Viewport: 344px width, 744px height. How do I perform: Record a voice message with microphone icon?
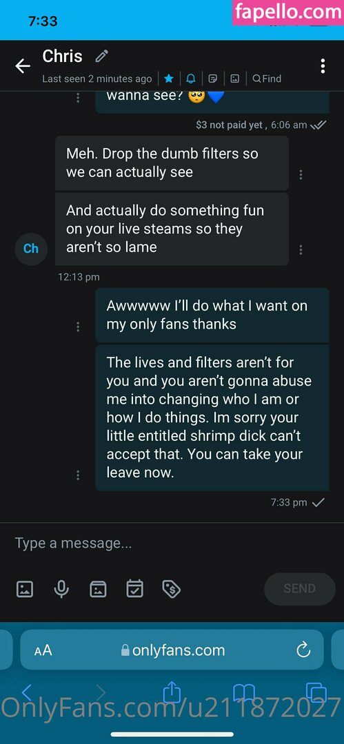coord(61,589)
